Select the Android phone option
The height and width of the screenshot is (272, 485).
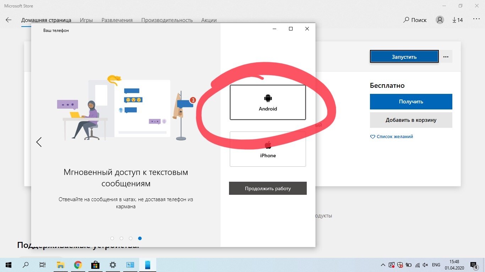[x=268, y=102]
